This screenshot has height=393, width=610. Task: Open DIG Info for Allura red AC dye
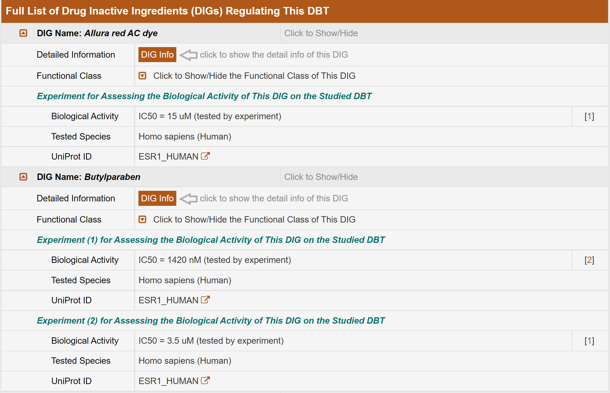pyautogui.click(x=157, y=55)
